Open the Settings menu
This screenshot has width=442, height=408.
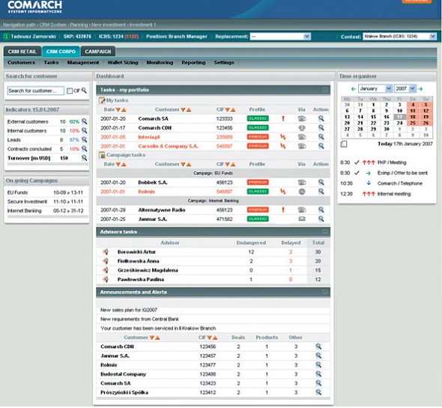pos(224,63)
